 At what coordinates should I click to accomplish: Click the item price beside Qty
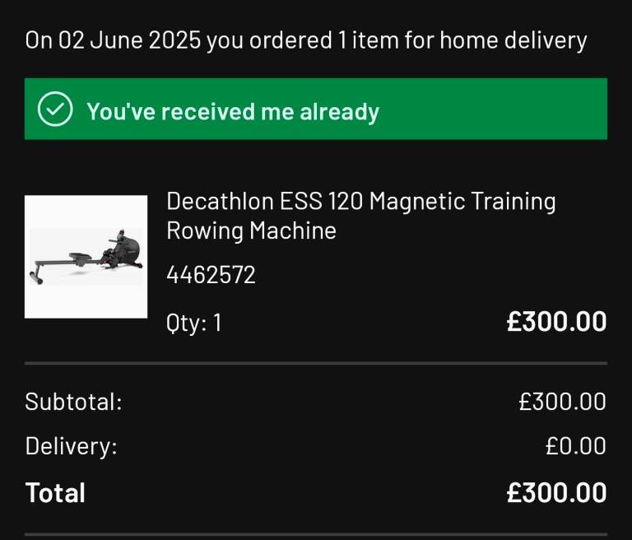[556, 322]
